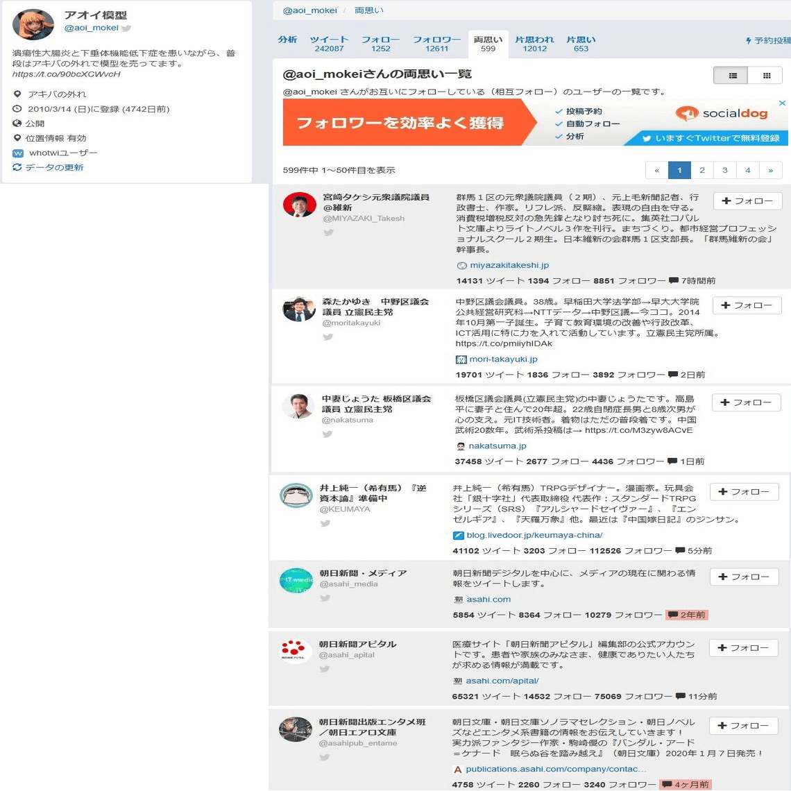Open アオイ模型 profile avatar
Screen dimensions: 791x791
click(x=33, y=24)
